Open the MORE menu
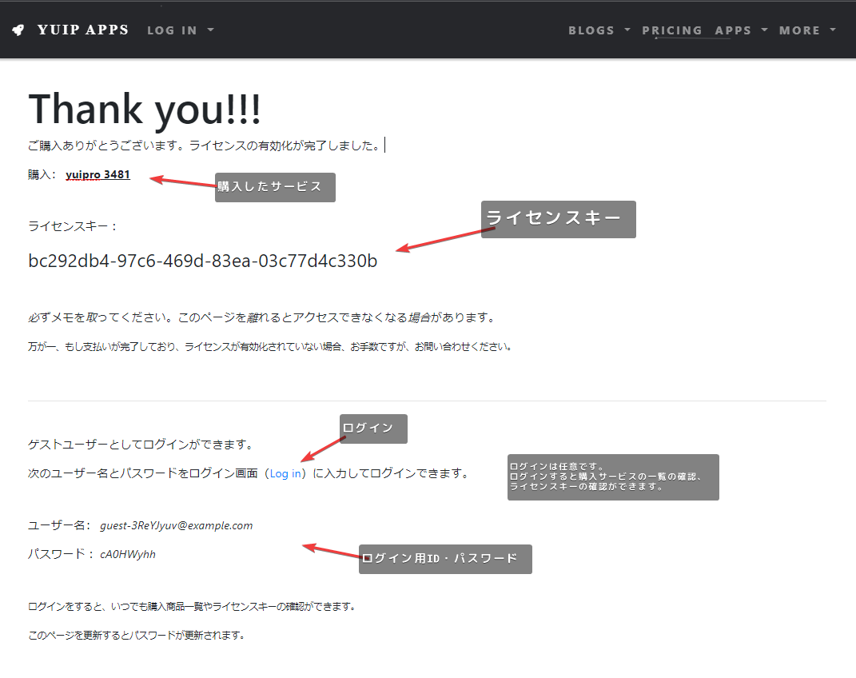 click(x=799, y=30)
